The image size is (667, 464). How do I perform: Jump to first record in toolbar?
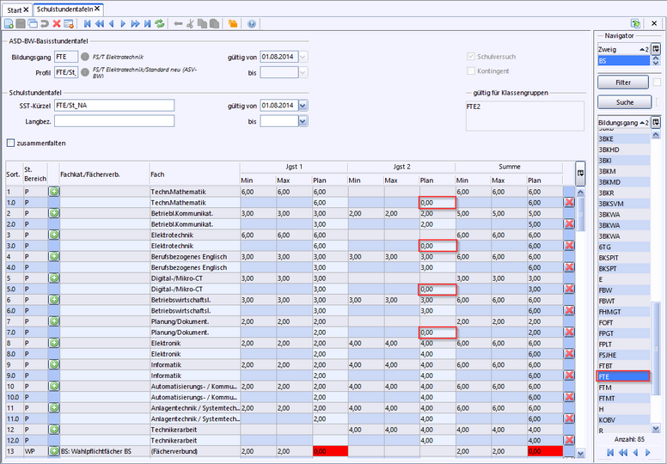[87, 24]
